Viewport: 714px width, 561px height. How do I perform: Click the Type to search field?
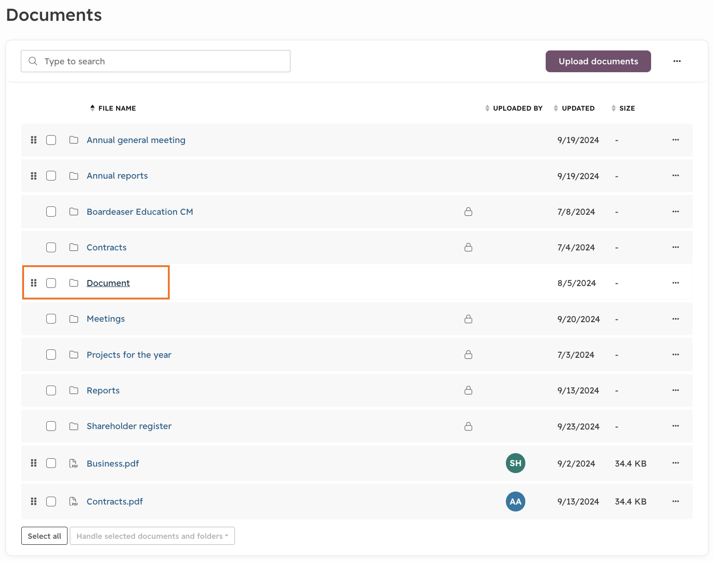click(x=155, y=61)
